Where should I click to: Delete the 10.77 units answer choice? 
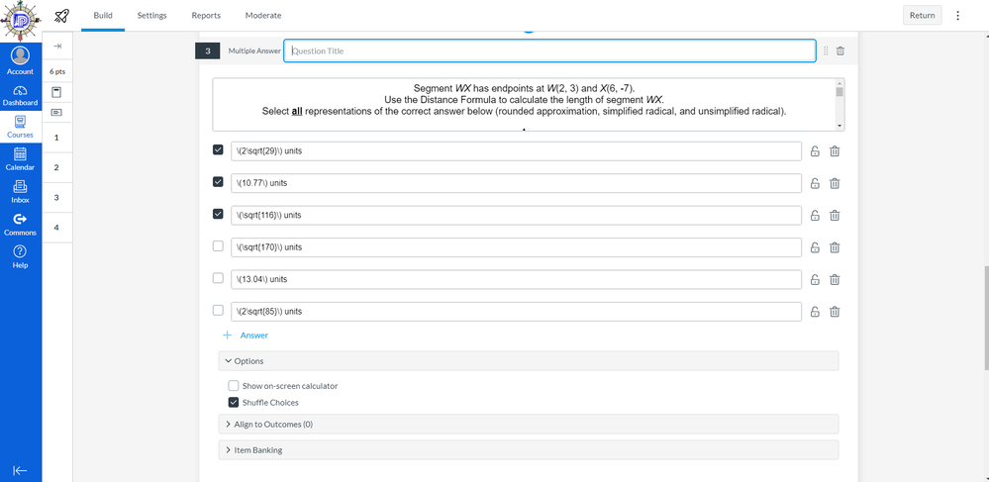point(835,183)
